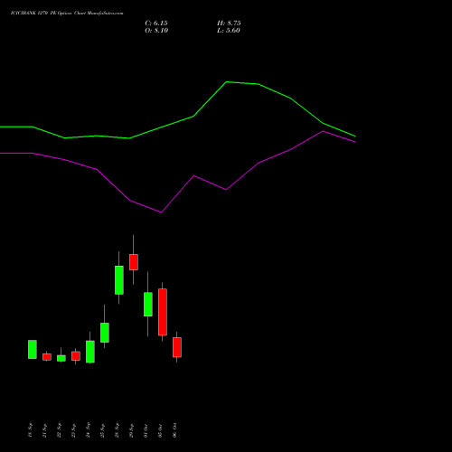
Task: Select the "21 Sep" date axis label
Action: [x=44, y=430]
